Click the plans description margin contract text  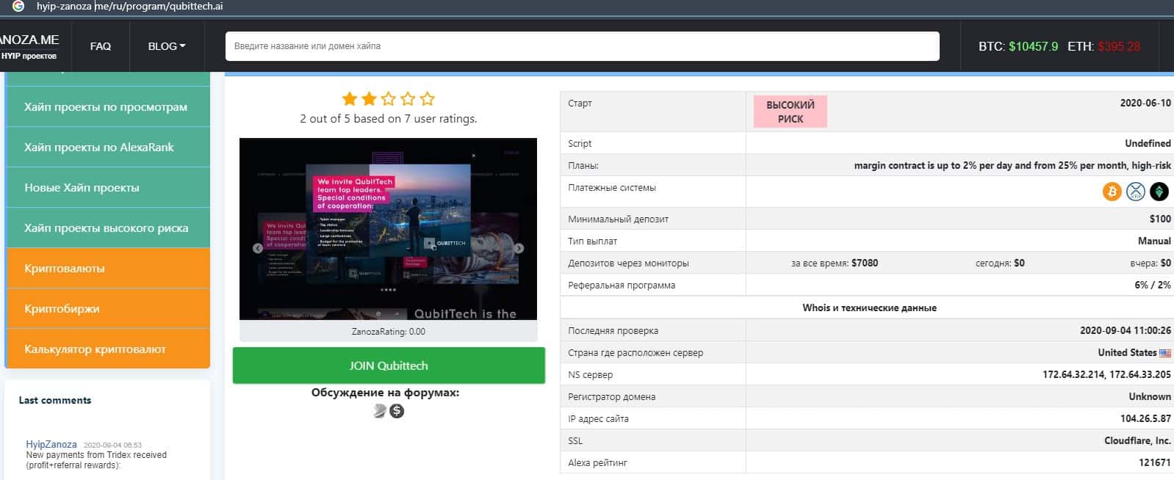pyautogui.click(x=1012, y=165)
